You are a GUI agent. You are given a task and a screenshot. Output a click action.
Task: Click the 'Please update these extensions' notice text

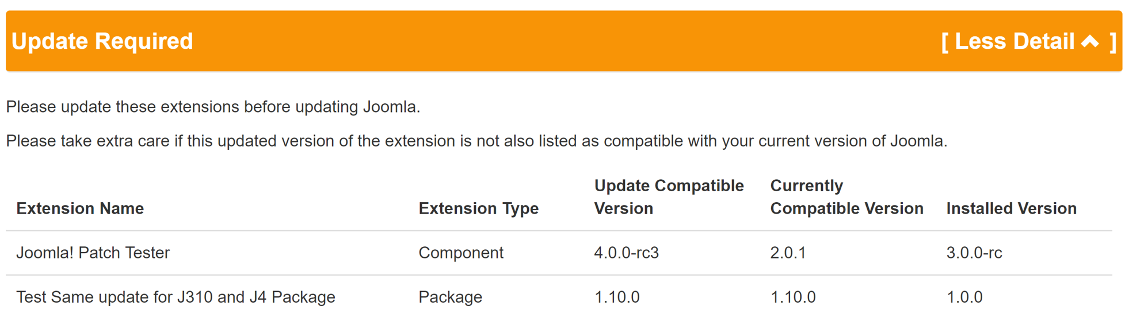(213, 107)
